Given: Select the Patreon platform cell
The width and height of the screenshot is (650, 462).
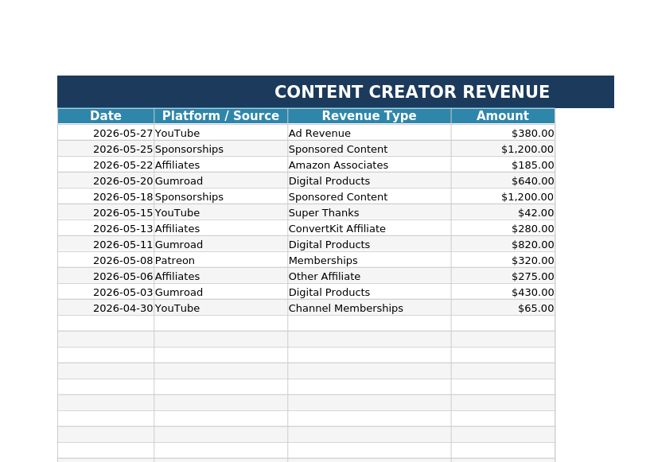Looking at the screenshot, I should tap(220, 260).
